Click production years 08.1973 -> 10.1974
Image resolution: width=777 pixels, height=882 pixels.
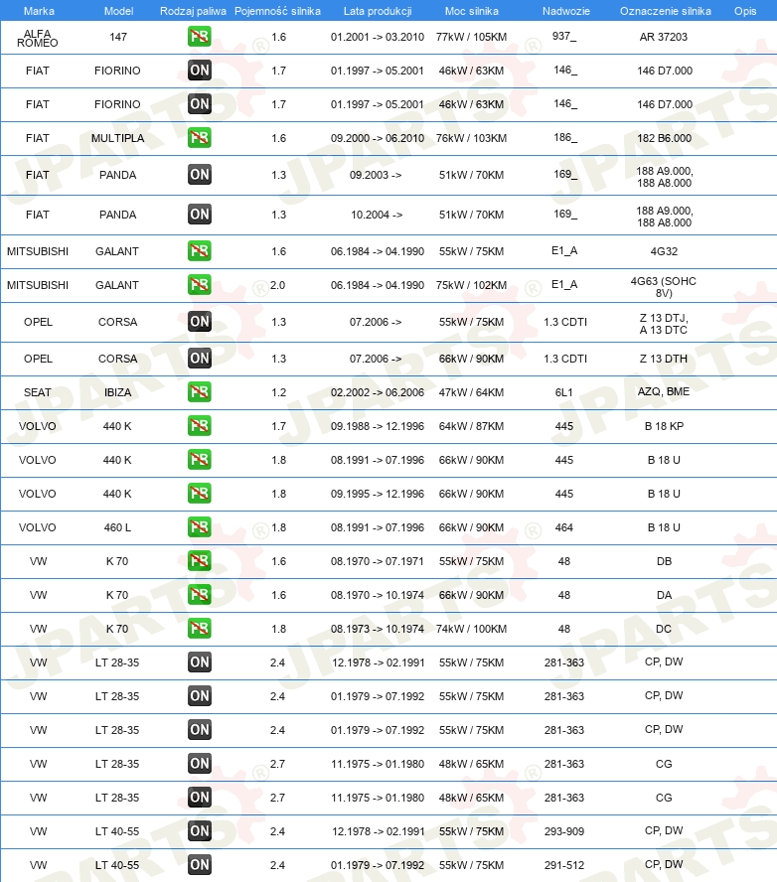point(378,629)
